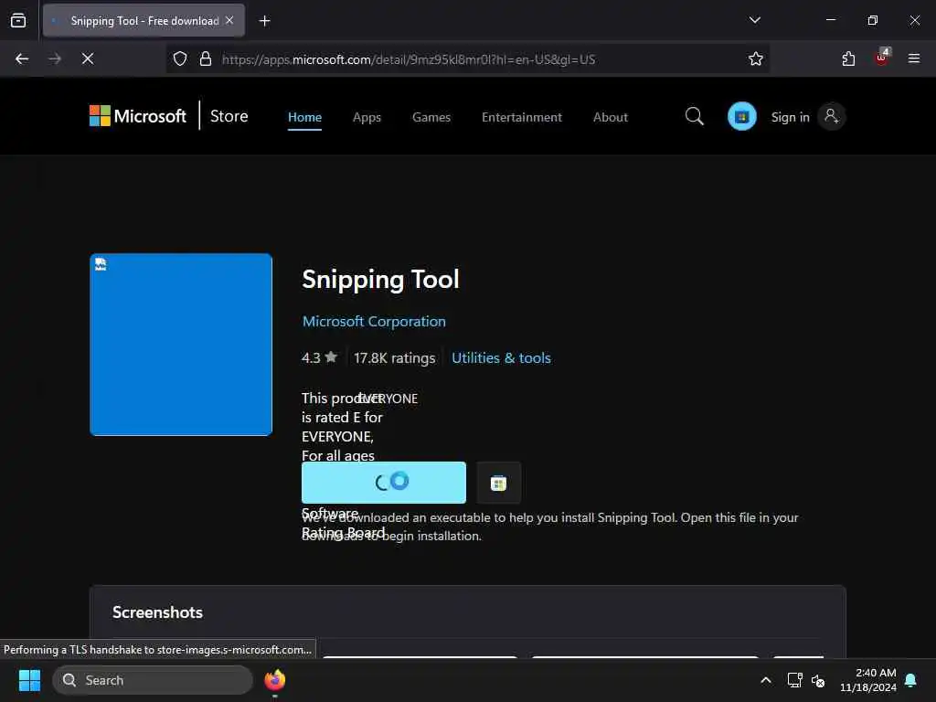The height and width of the screenshot is (702, 936).
Task: Select the Home navigation tab
Action: (304, 118)
